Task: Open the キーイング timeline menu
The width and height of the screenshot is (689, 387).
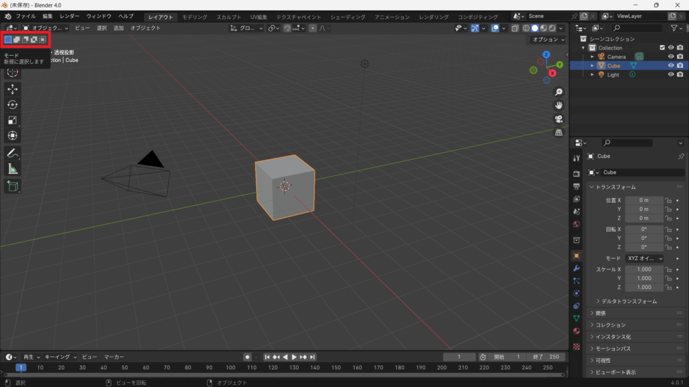Action: click(x=60, y=357)
